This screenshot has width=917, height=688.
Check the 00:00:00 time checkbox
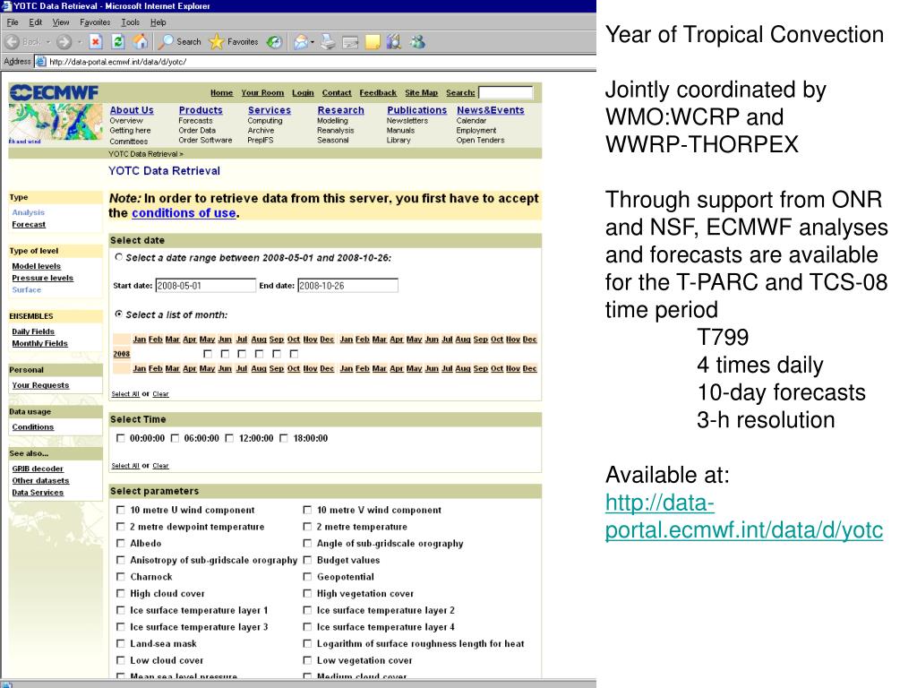click(x=121, y=438)
